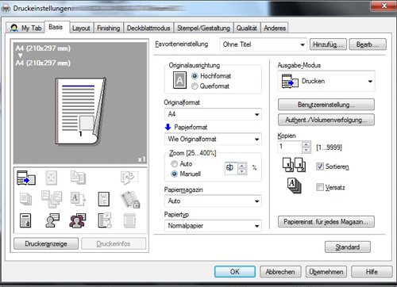397x287 pixels.
Task: Open the Papiermagazin dropdown
Action: 213,201
